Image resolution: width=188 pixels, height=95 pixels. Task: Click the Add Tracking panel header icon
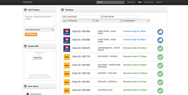click(x=25, y=10)
